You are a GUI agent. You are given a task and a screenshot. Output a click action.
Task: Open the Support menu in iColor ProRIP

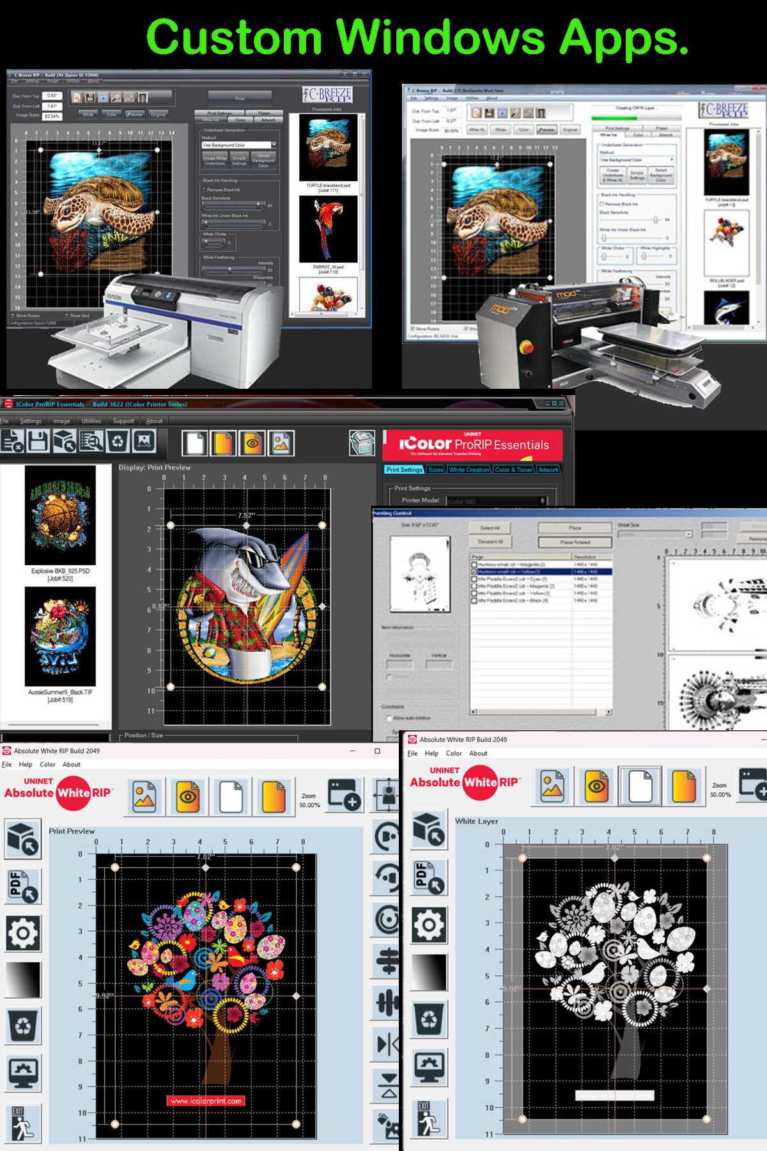(x=123, y=421)
